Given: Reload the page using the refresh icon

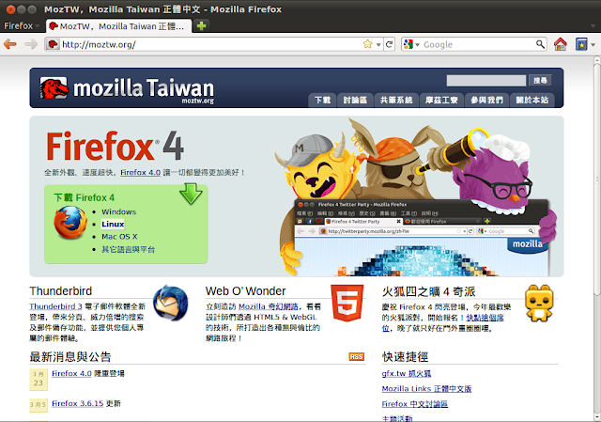Looking at the screenshot, I should [390, 44].
